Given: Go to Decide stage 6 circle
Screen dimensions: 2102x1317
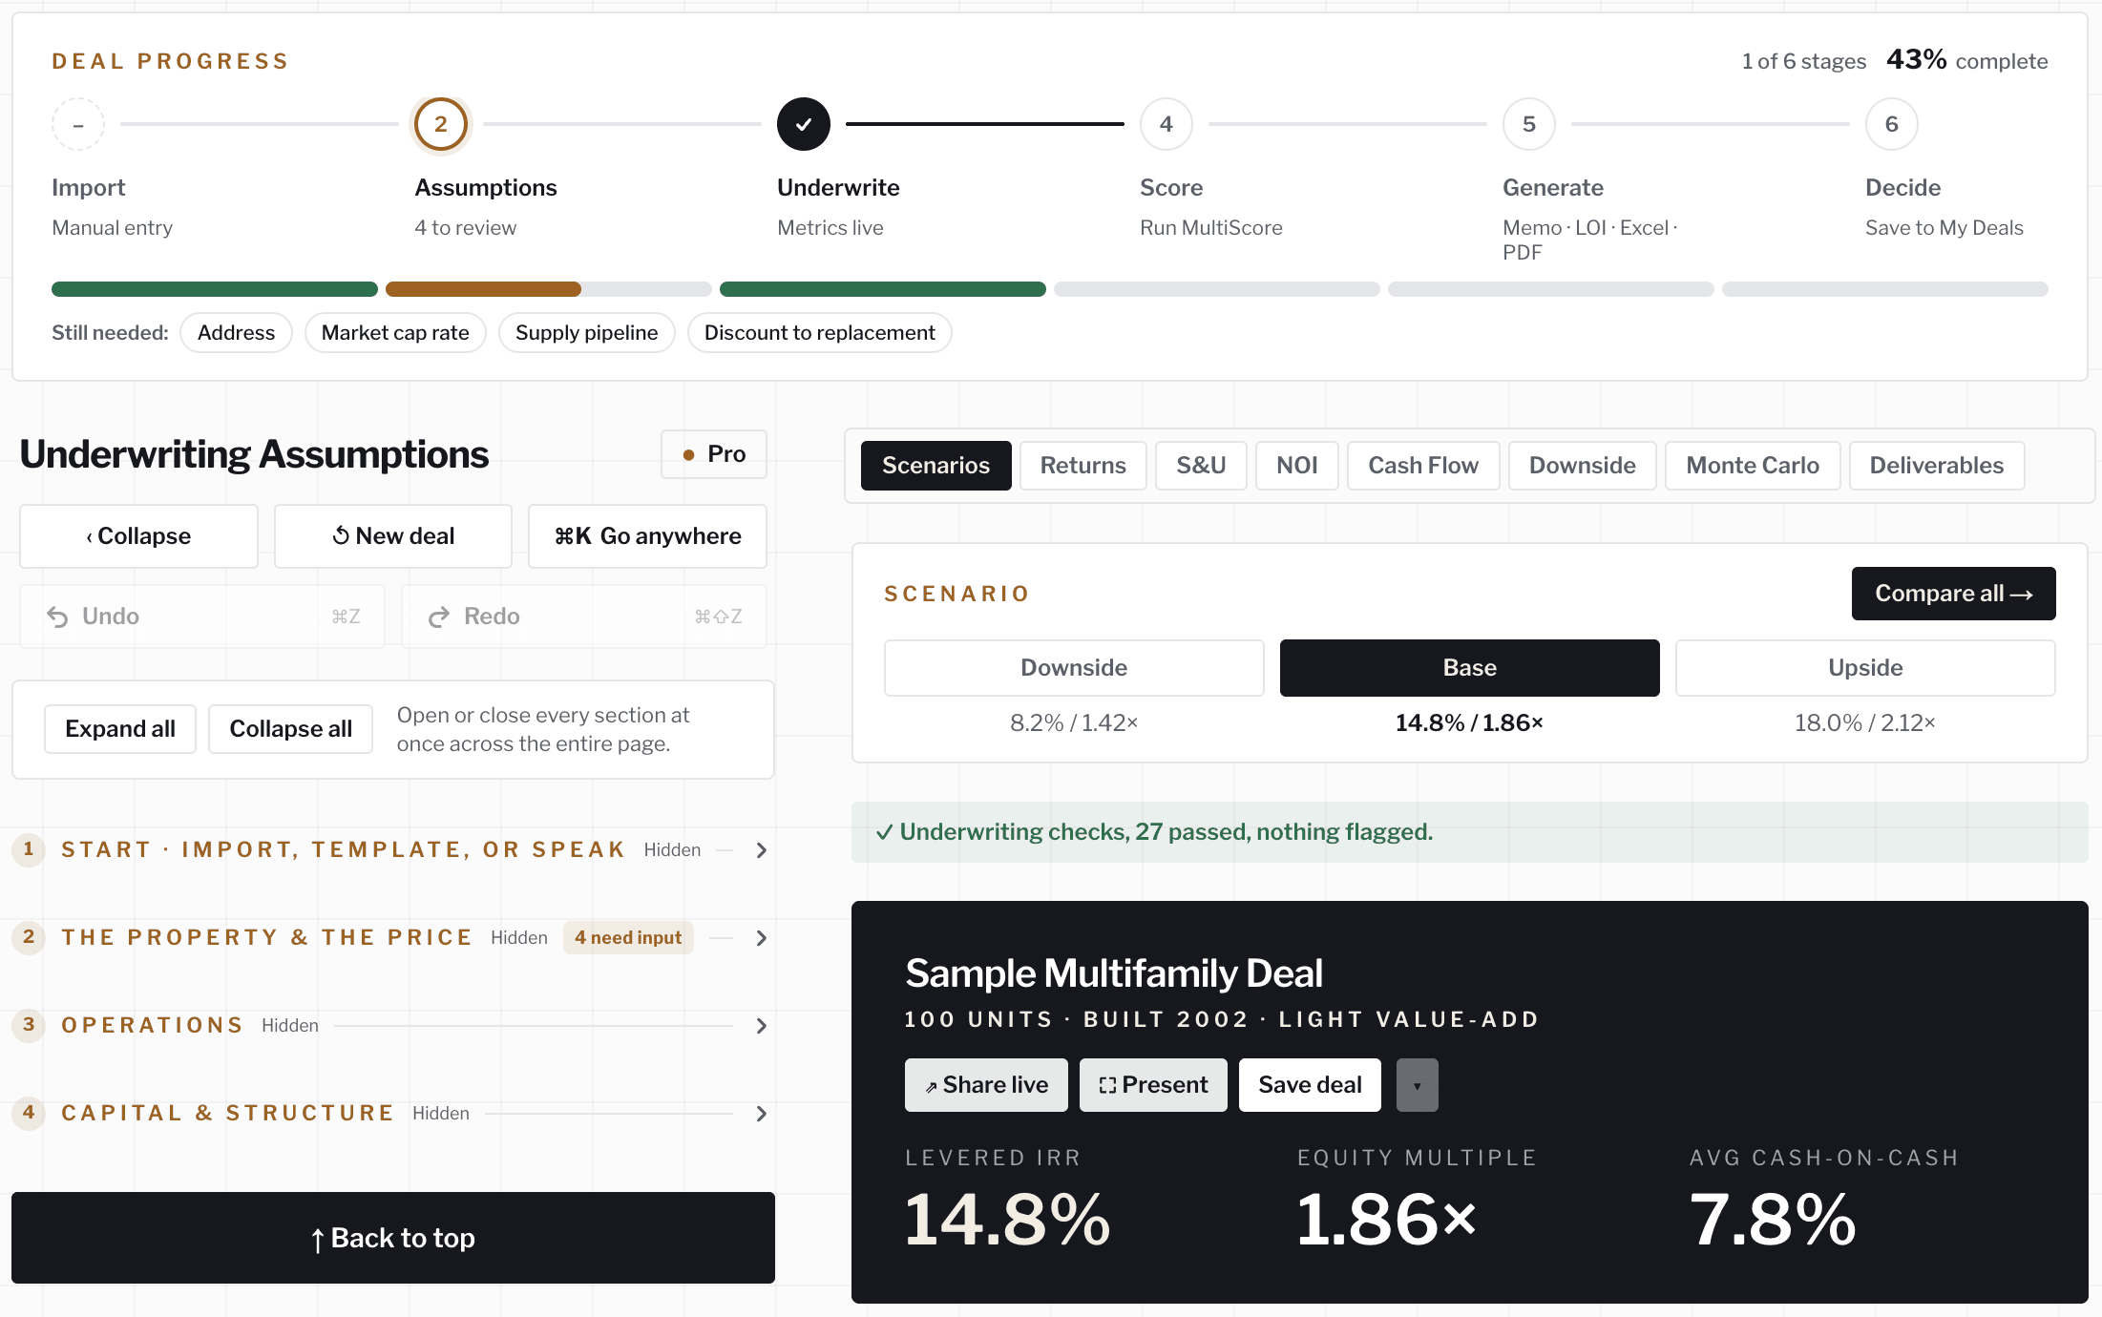Looking at the screenshot, I should (x=1891, y=124).
